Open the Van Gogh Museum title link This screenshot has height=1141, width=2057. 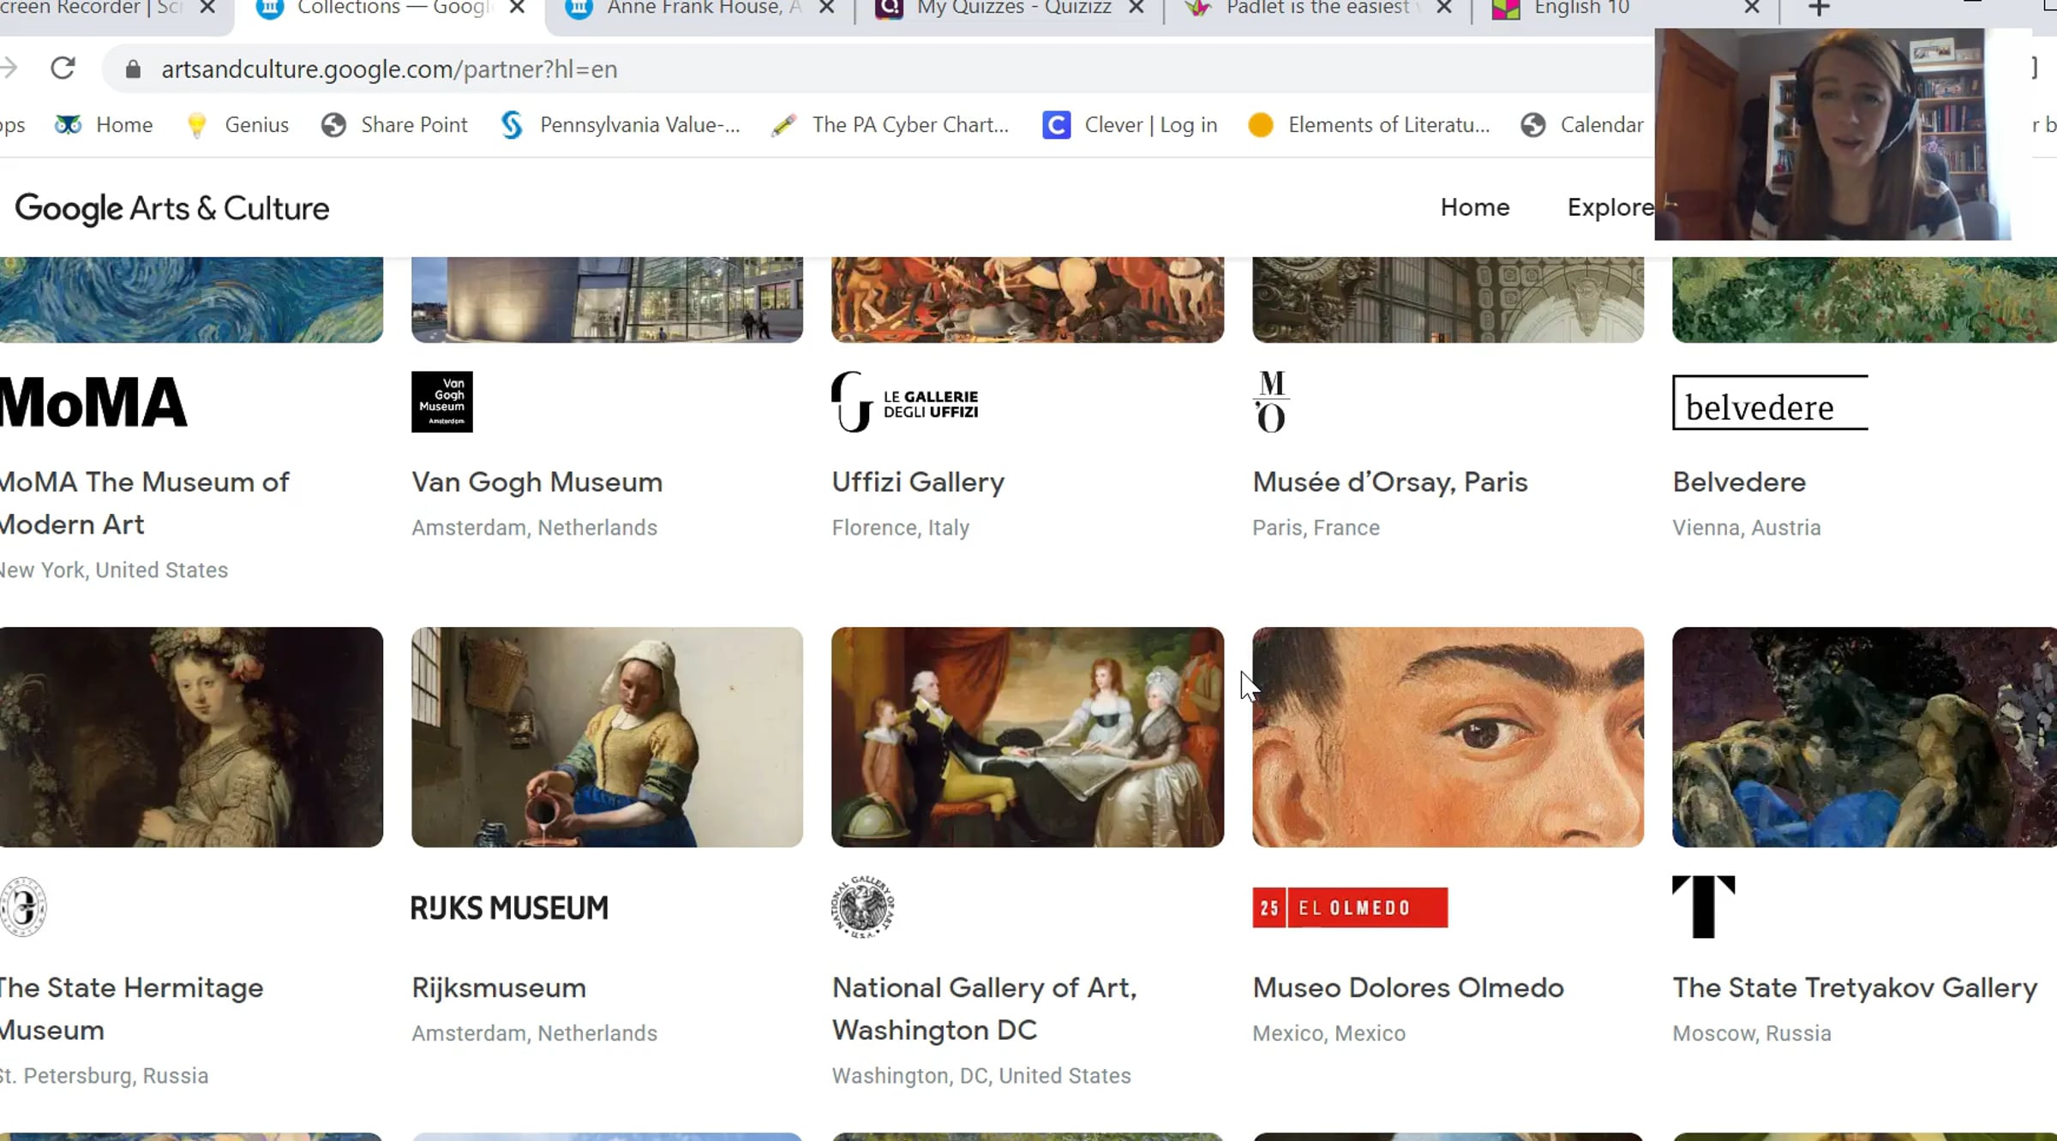click(537, 482)
